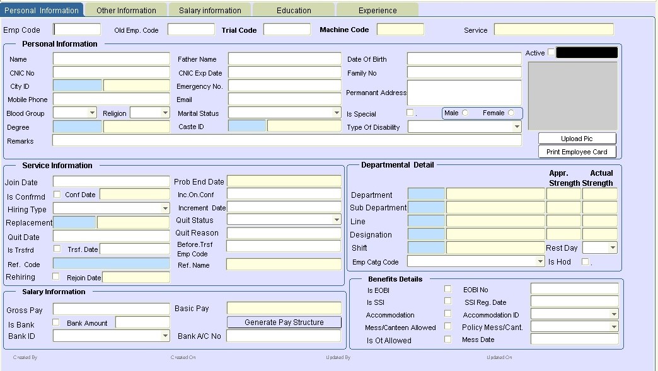Viewport: 658px width, 371px height.
Task: Choose the Female gender option
Action: tap(511, 113)
